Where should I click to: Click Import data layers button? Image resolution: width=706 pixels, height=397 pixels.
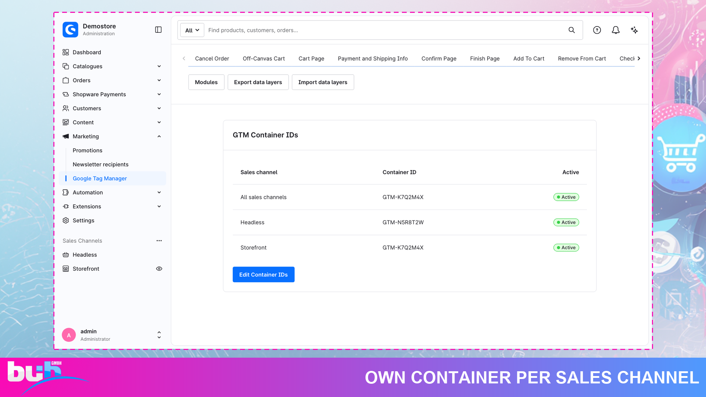coord(323,82)
